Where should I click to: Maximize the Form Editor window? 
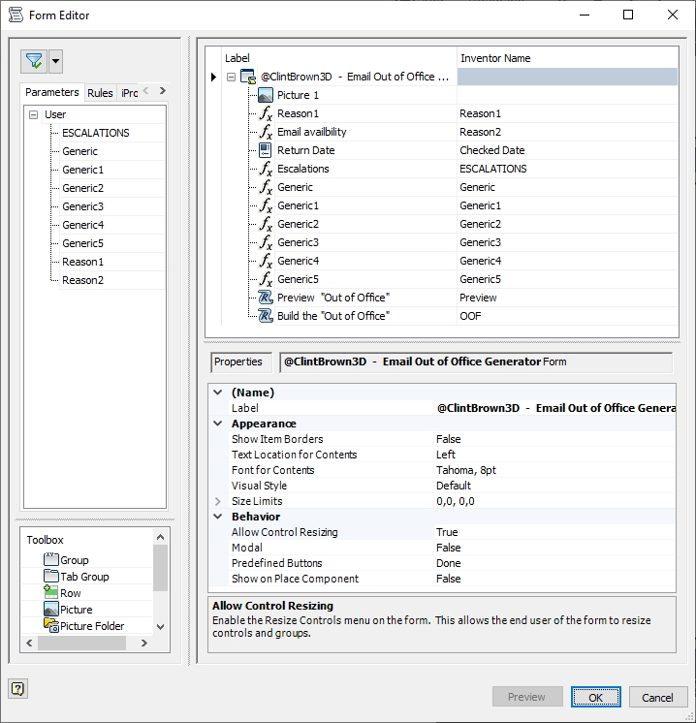point(628,15)
